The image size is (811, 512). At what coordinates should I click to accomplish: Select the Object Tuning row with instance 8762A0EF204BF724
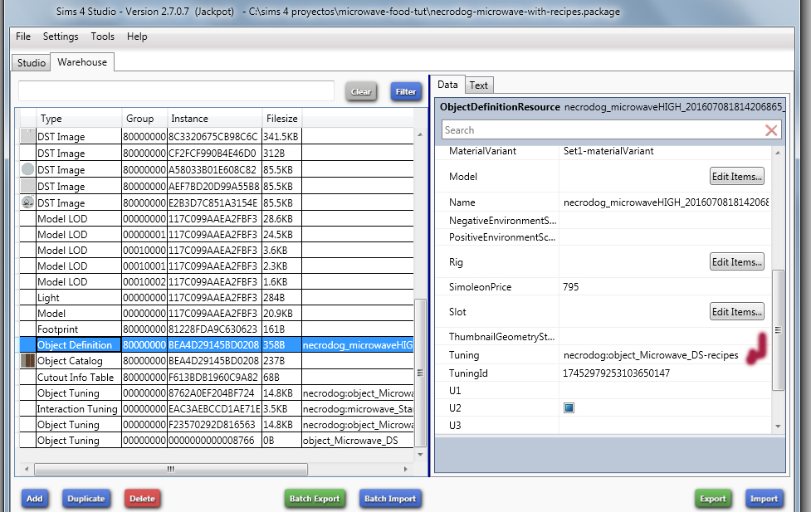(x=217, y=393)
